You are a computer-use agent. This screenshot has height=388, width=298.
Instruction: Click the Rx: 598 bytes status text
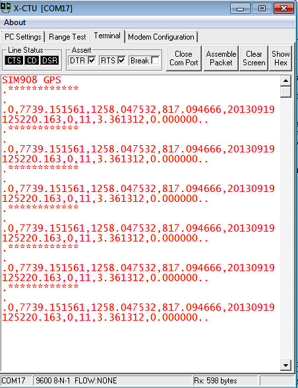pyautogui.click(x=216, y=380)
